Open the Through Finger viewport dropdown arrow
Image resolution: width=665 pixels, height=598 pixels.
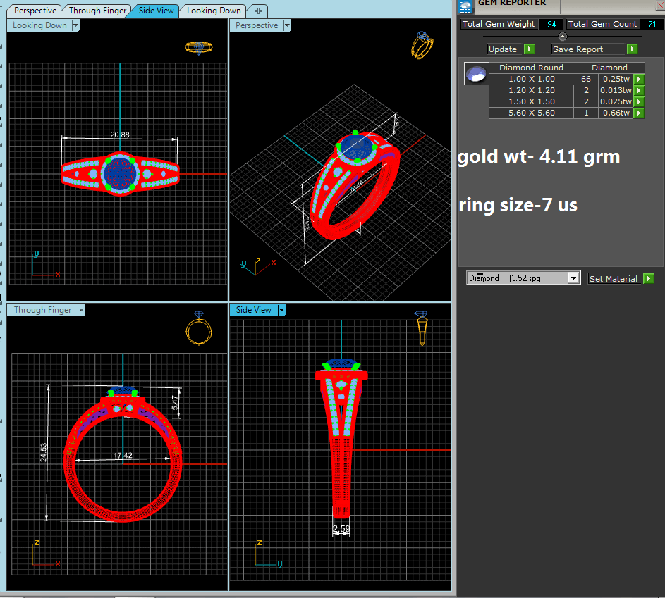tap(80, 310)
